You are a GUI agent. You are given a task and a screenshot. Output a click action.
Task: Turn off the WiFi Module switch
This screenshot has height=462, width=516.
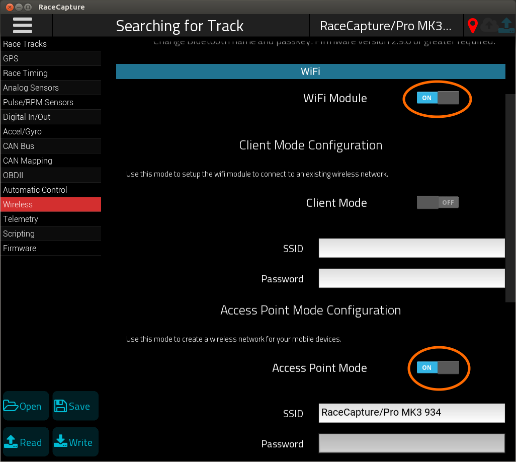click(x=438, y=98)
